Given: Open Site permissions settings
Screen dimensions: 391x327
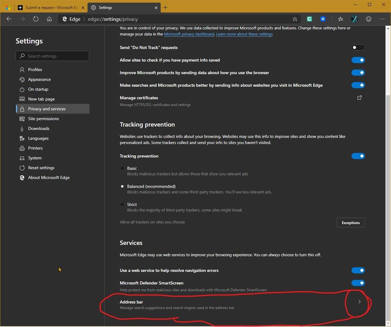Looking at the screenshot, I should (52, 119).
